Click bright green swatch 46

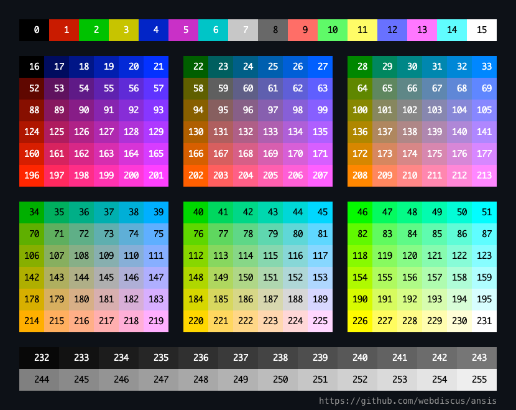[361, 212]
